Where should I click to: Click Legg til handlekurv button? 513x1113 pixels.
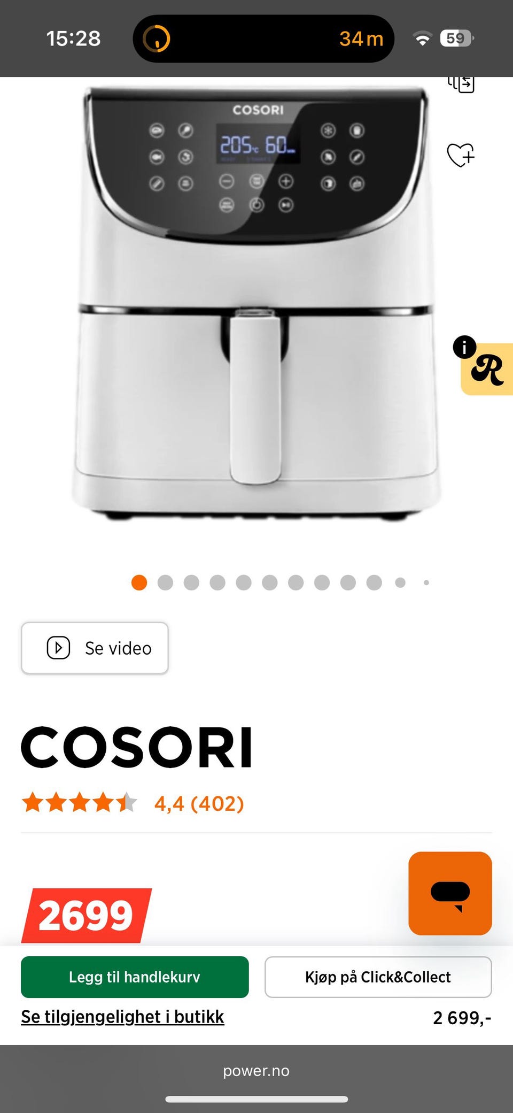coord(135,977)
